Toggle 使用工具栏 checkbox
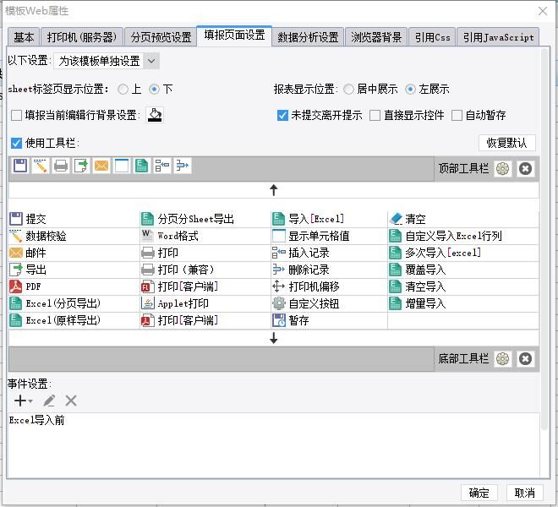 (x=16, y=143)
